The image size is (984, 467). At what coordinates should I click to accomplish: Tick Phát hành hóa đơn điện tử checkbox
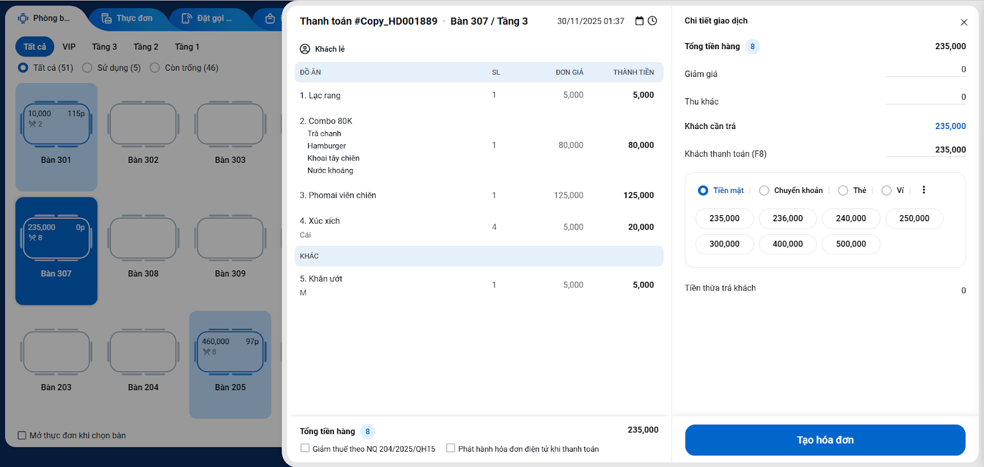click(x=451, y=449)
